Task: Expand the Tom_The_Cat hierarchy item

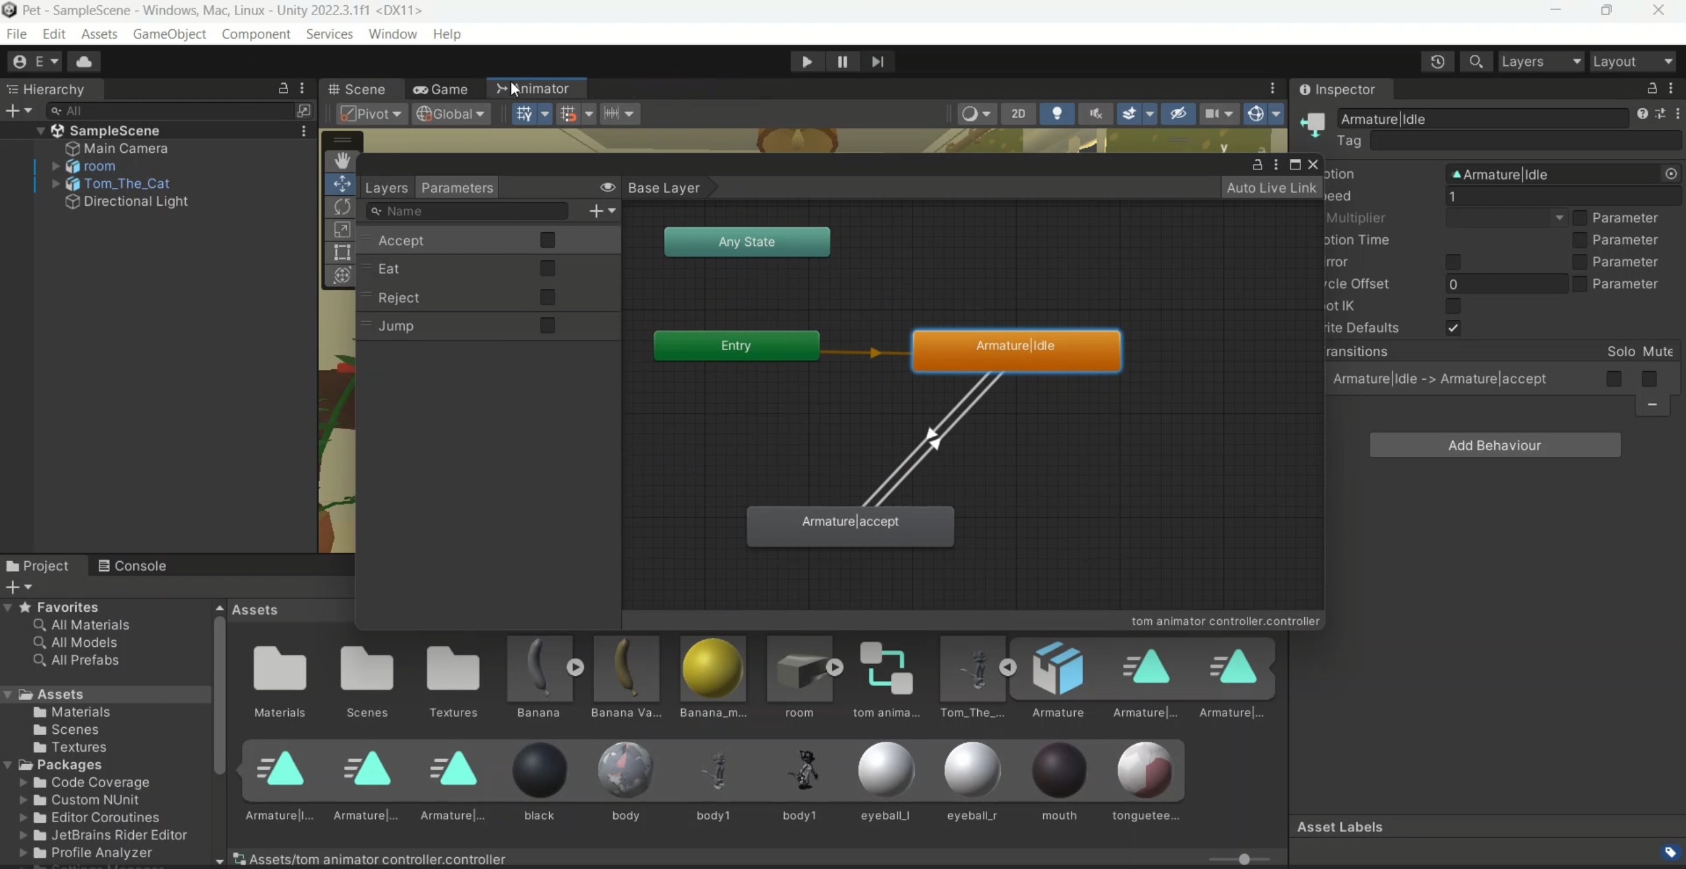Action: tap(56, 184)
